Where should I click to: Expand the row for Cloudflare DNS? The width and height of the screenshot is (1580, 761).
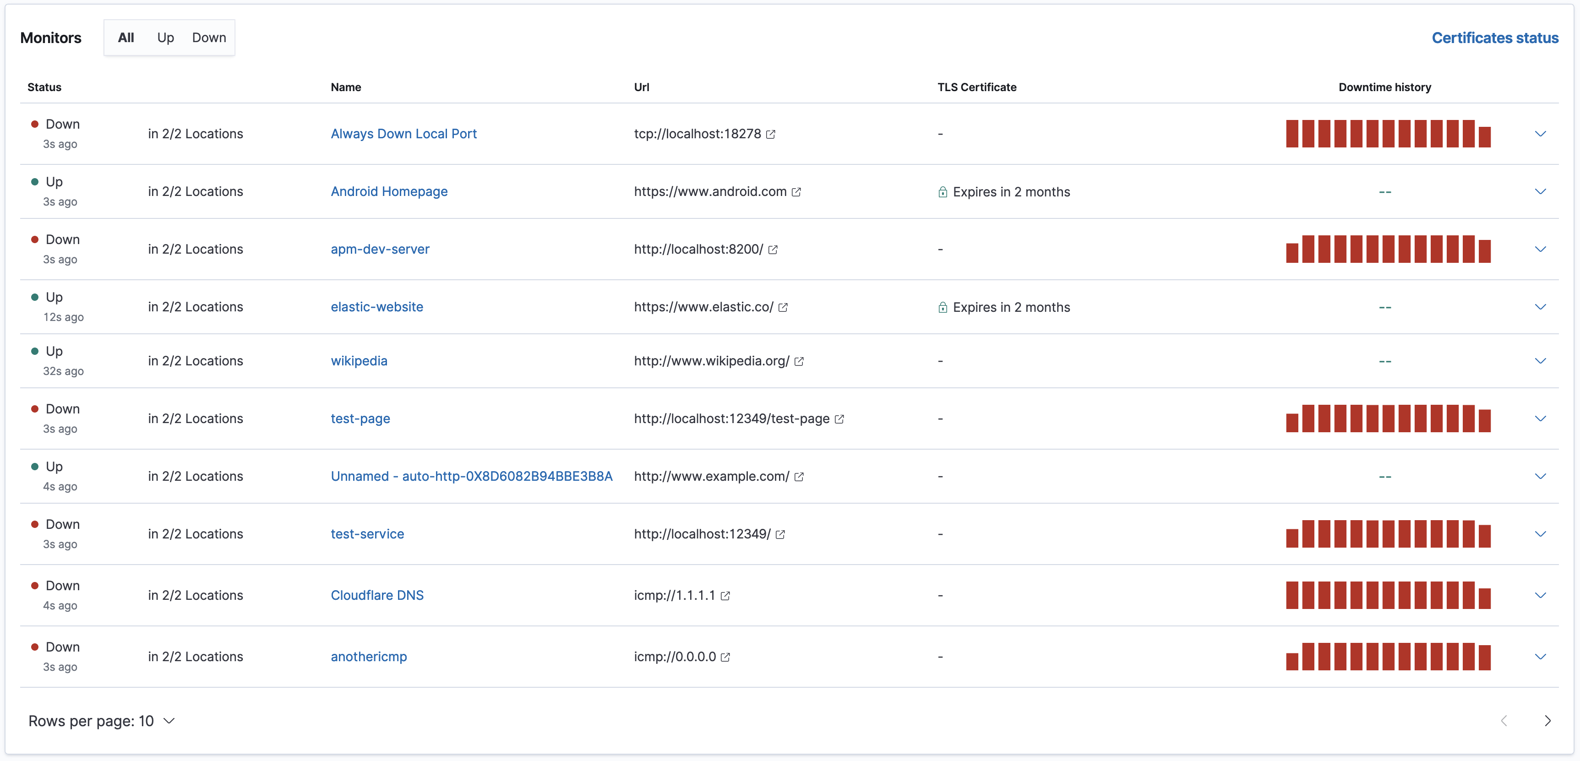(x=1541, y=595)
